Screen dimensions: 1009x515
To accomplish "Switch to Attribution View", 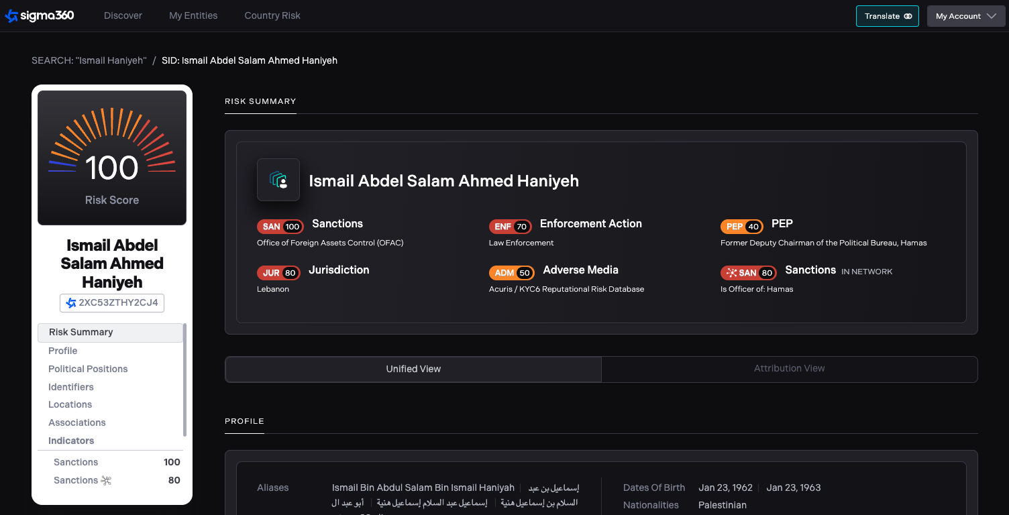I will 789,369.
